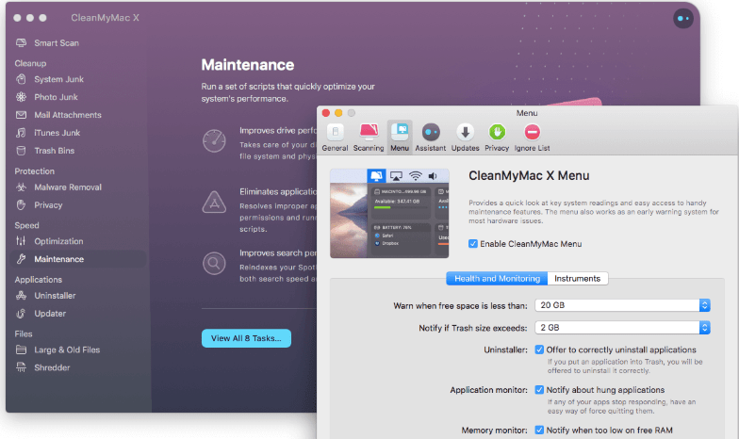
Task: Toggle Enable CleanMyMac Menu checkbox
Action: pyautogui.click(x=473, y=244)
